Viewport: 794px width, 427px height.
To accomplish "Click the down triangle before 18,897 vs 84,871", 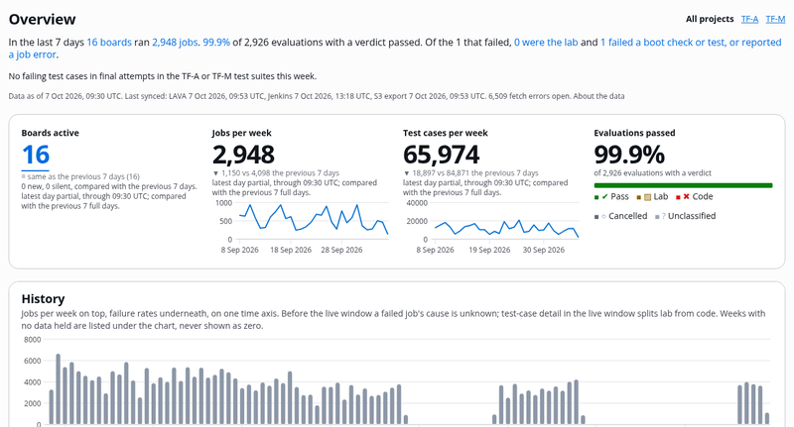I will [x=406, y=173].
